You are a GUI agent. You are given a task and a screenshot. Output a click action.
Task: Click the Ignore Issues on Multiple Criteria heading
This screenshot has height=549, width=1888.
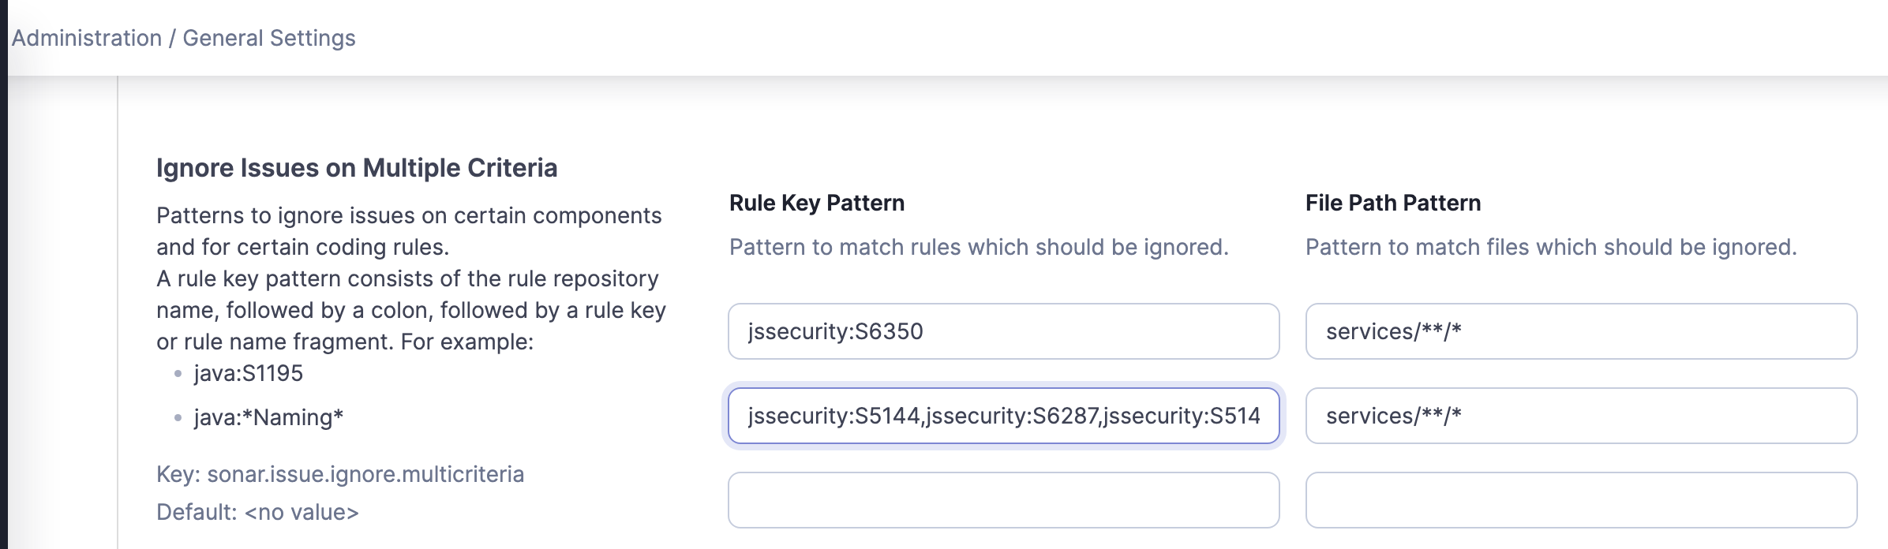357,168
